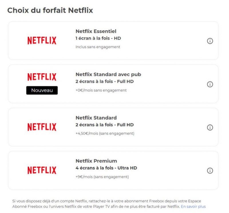
Task: Click '+4,50€/mois (sans engagement)' price text
Action: (105, 134)
